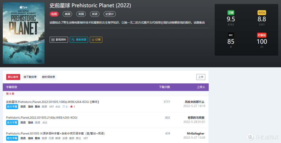Click the MC Metacritic badge
Viewport: 281px width, 143px height.
pos(231,35)
